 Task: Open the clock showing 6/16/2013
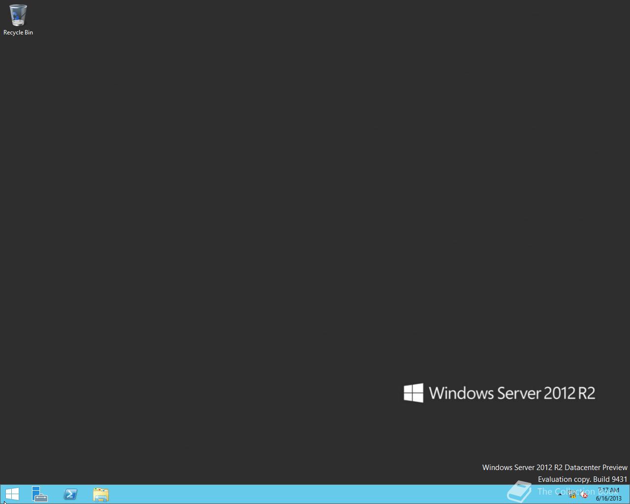pyautogui.click(x=608, y=494)
